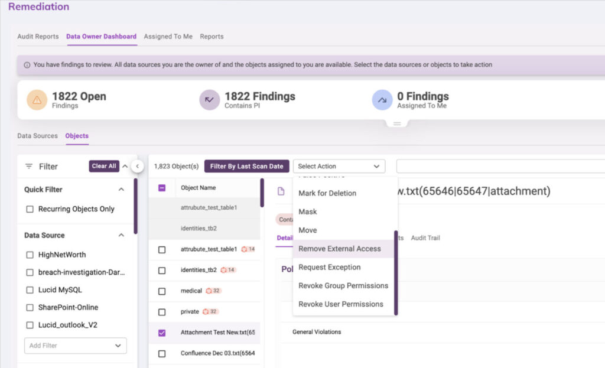This screenshot has height=368, width=605.
Task: Click the Contains PI findings icon
Action: [210, 100]
